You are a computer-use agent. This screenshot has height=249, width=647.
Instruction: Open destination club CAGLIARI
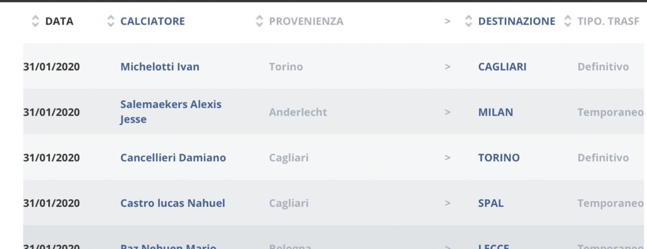502,67
